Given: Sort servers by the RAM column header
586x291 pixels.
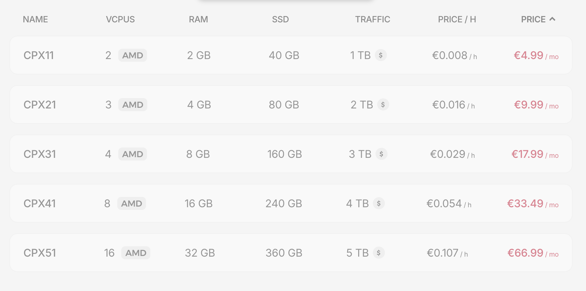Looking at the screenshot, I should (198, 19).
